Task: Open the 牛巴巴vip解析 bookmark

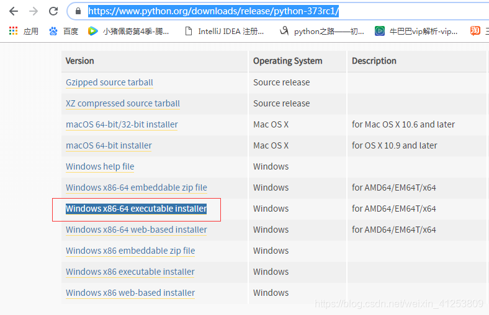Action: pyautogui.click(x=423, y=32)
